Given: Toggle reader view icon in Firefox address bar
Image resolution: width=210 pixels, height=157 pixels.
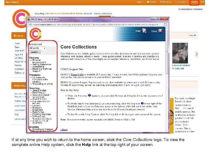Looking at the screenshot, I should click(165, 24).
